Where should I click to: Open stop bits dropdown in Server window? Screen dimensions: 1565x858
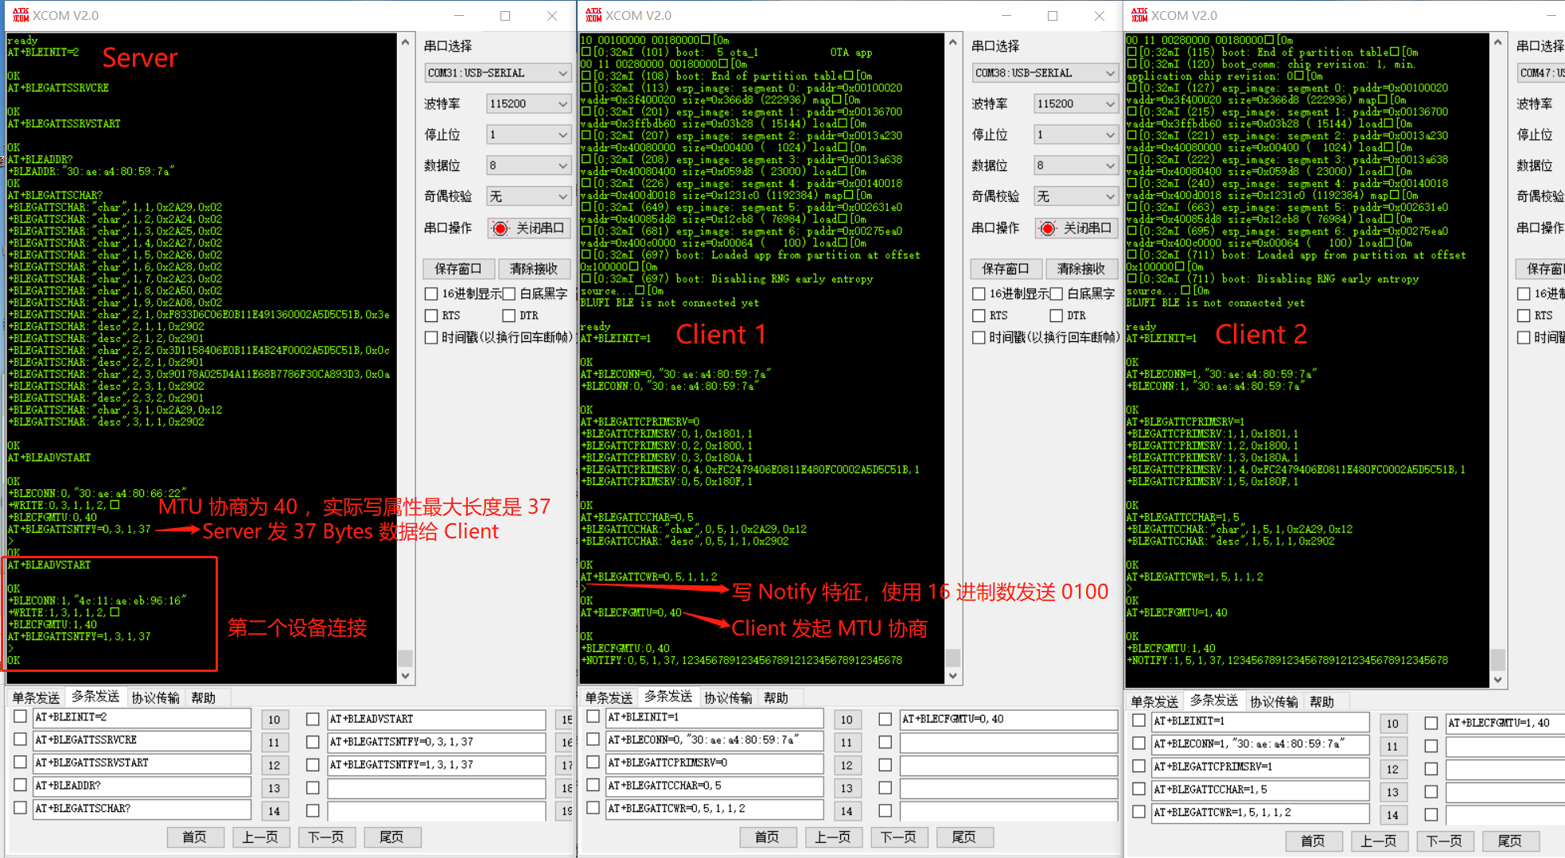pos(529,135)
